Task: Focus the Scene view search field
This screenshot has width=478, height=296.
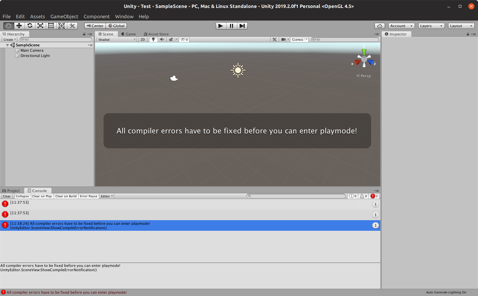Action: pyautogui.click(x=345, y=40)
